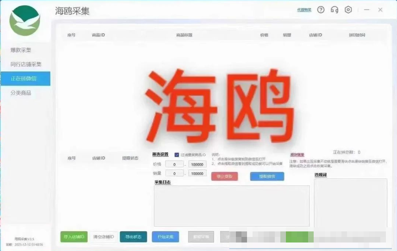
Task: Click the red 停止提取 button
Action: pyautogui.click(x=224, y=176)
